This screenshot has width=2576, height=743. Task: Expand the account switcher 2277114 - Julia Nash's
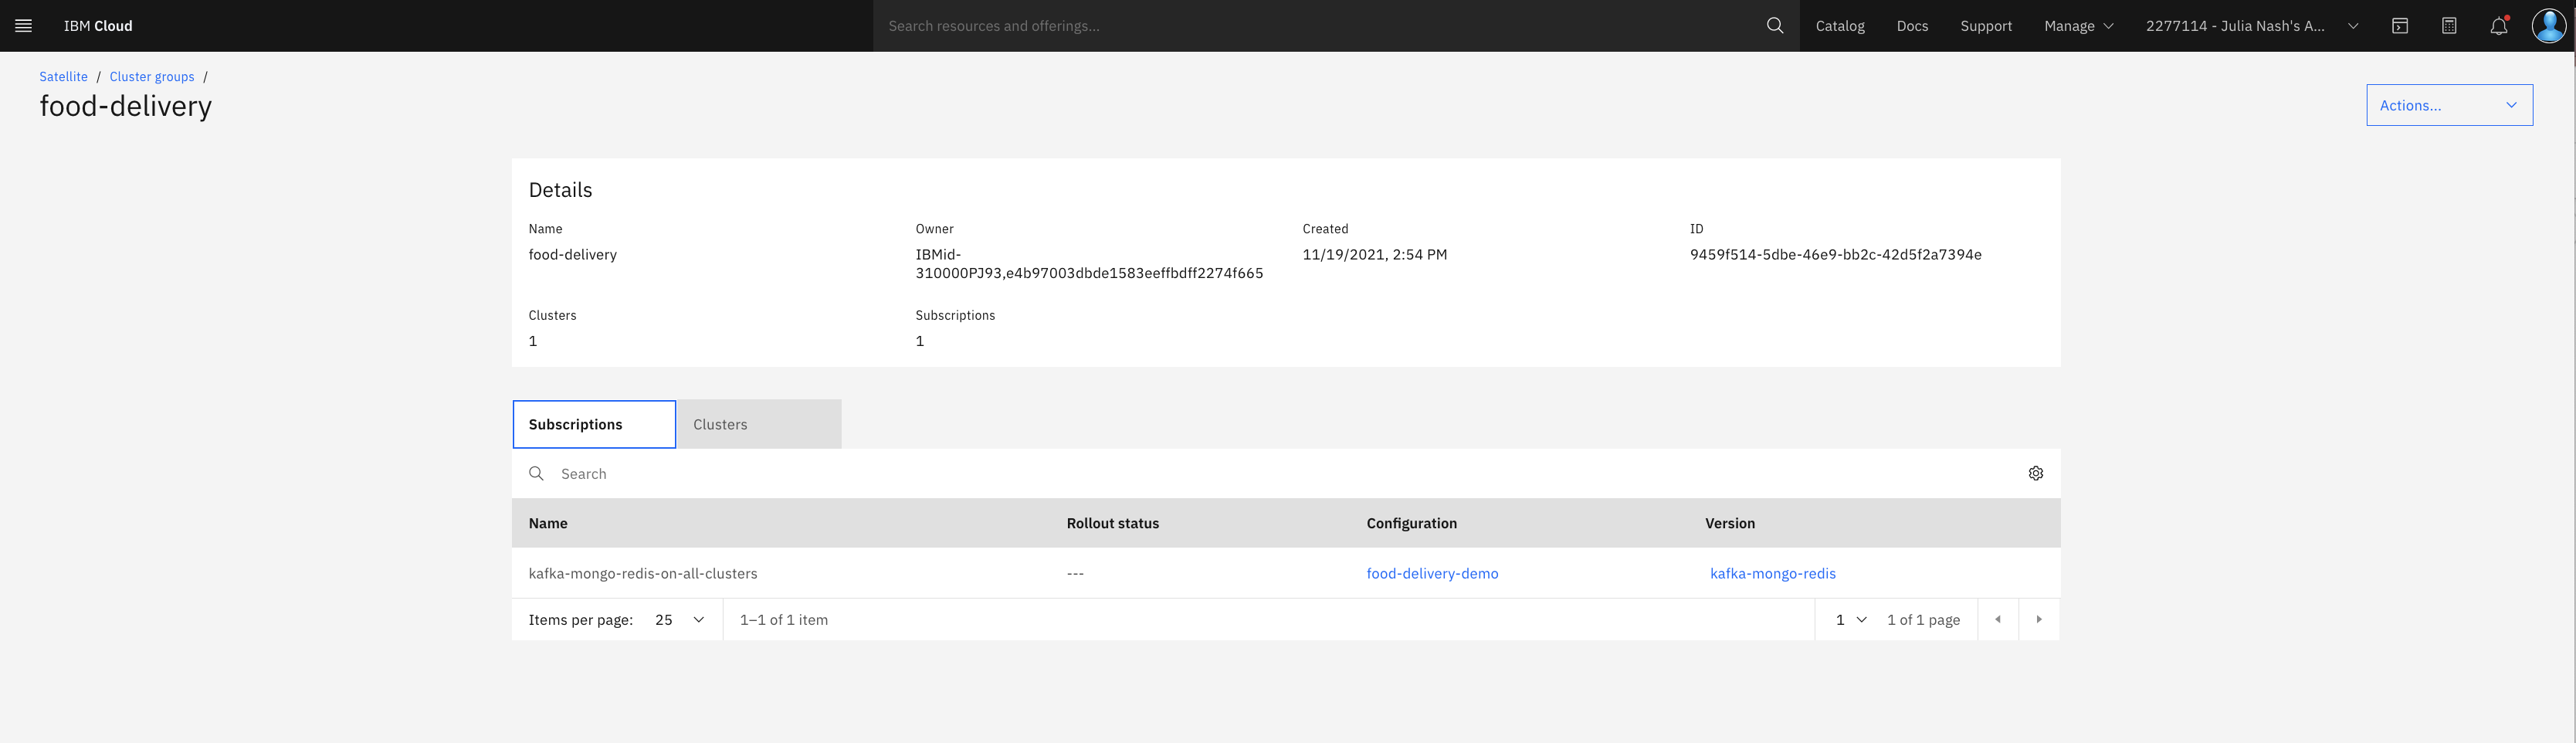coord(2252,26)
